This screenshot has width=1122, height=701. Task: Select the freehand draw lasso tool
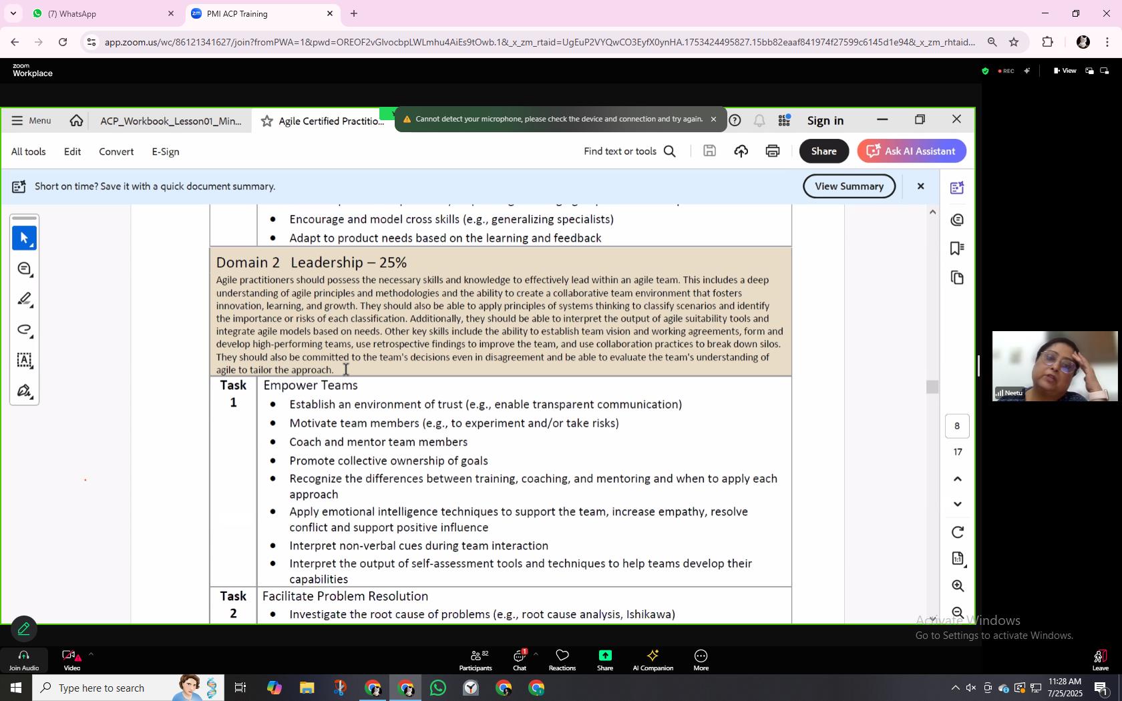click(24, 330)
